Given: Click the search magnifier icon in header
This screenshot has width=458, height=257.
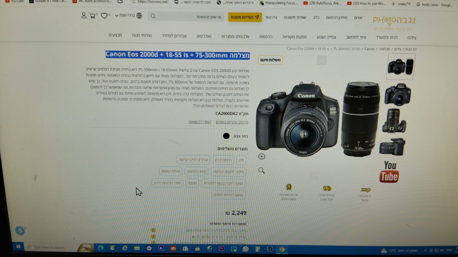Looking at the screenshot, I should pyautogui.click(x=153, y=16).
